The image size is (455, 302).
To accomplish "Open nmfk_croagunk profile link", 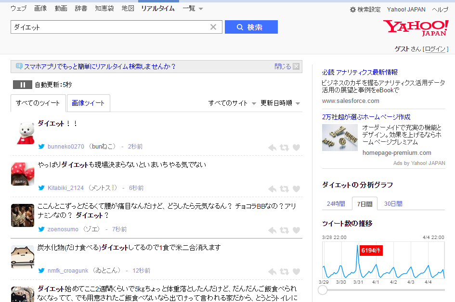I will pyautogui.click(x=68, y=271).
